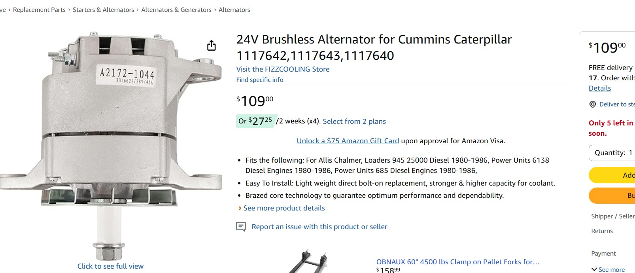
Task: Click the share icon above product image
Action: tap(212, 45)
